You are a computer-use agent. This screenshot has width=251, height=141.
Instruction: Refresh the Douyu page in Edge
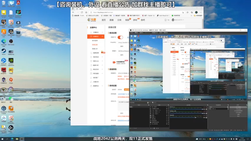pyautogui.click(x=82, y=12)
